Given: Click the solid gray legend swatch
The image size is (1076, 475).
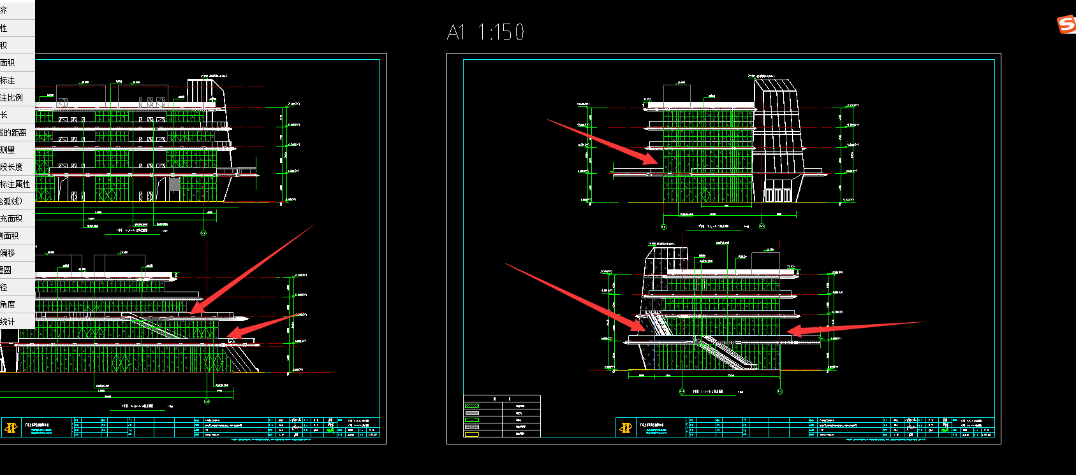Looking at the screenshot, I should point(472,413).
